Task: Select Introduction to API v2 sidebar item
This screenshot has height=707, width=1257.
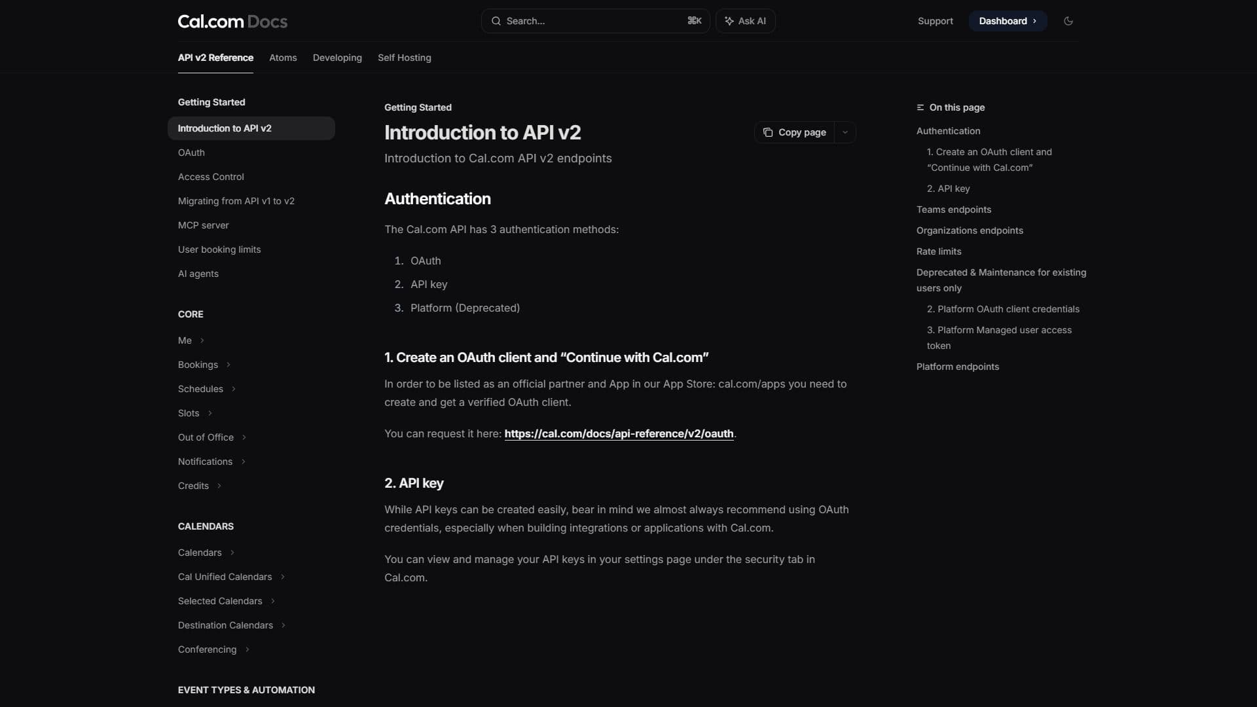Action: (x=251, y=128)
